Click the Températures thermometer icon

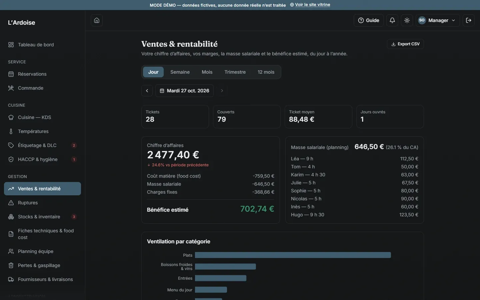[x=11, y=131]
